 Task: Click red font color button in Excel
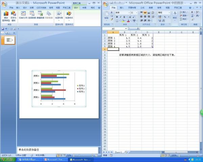coord(128,21)
